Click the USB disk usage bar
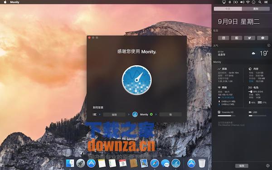 click(257, 116)
